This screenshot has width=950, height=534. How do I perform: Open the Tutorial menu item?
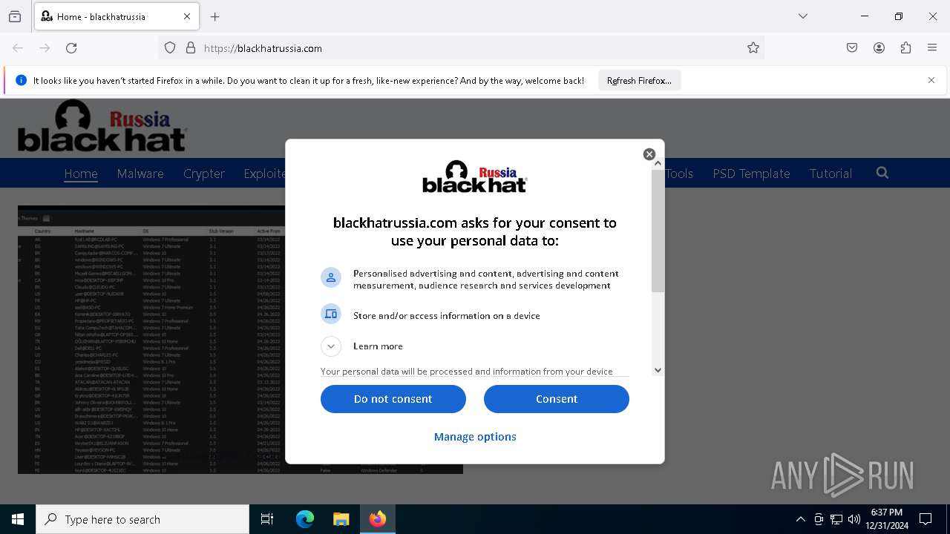coord(831,174)
